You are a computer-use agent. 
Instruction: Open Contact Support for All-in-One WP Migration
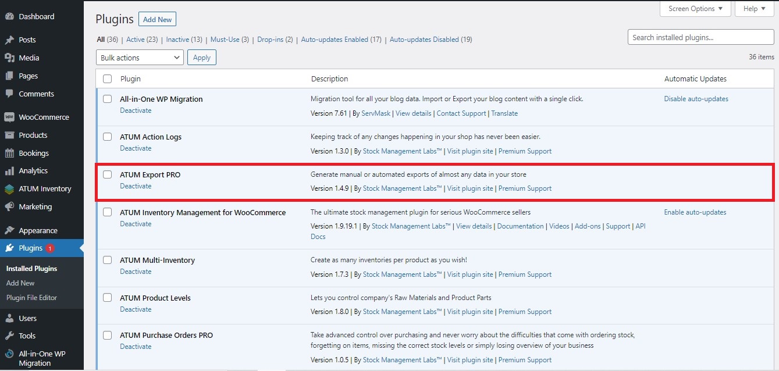461,113
